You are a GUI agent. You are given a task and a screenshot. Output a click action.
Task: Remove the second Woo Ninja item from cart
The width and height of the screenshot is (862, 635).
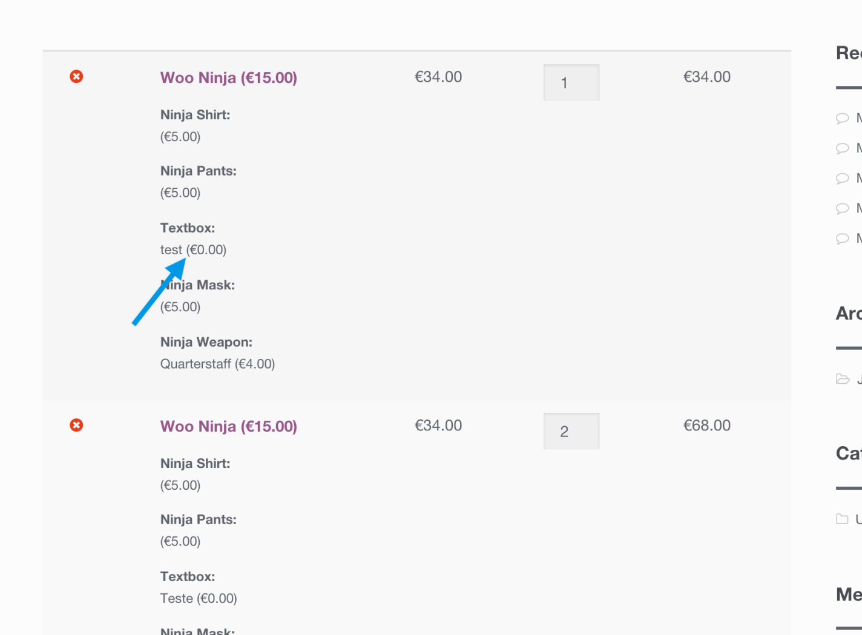tap(76, 426)
